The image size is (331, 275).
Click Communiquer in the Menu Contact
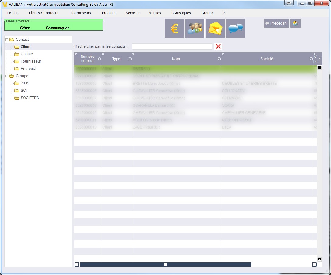(x=57, y=28)
